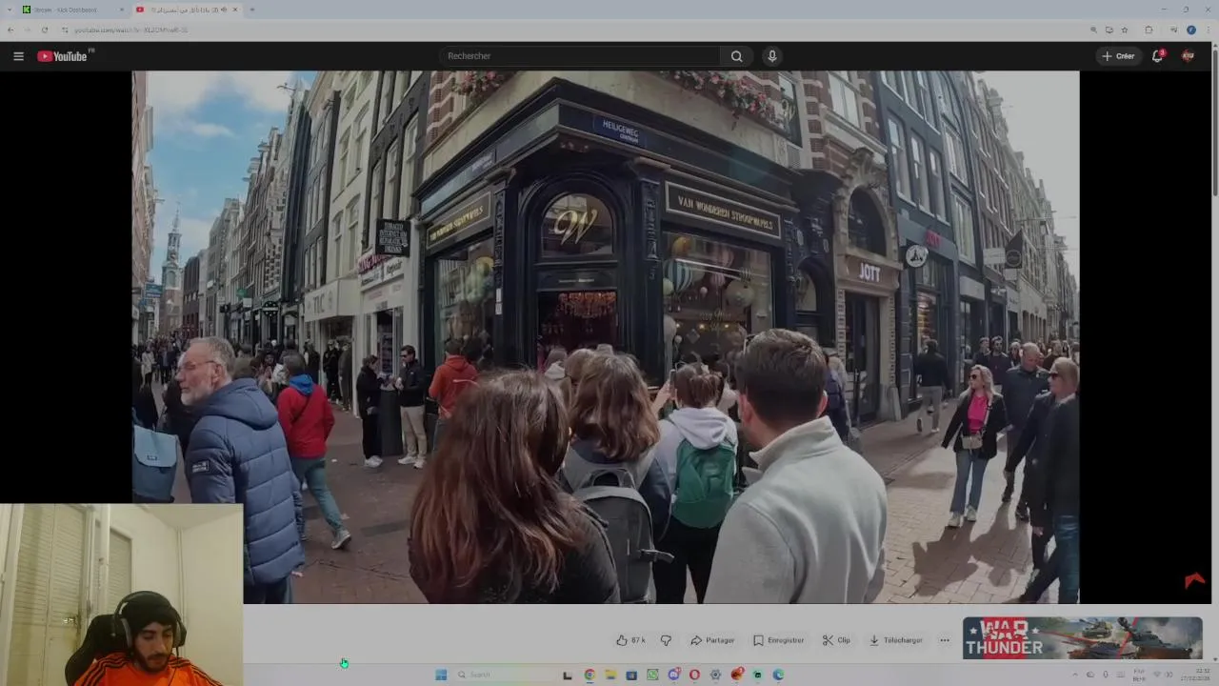This screenshot has width=1219, height=686.
Task: Show hidden system tray icons
Action: [1074, 675]
